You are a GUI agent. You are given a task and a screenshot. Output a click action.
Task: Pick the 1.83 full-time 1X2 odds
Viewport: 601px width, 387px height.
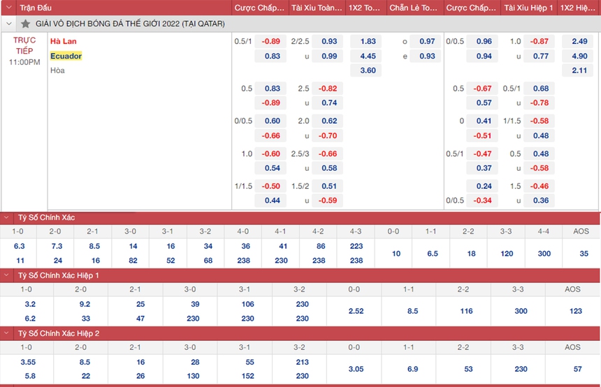pos(368,42)
